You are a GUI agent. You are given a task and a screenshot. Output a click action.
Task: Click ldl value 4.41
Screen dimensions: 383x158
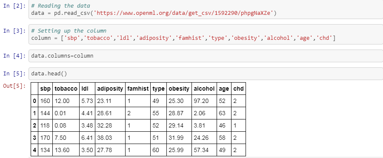pos(87,113)
